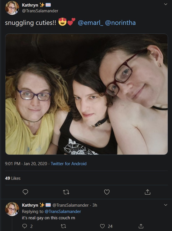The image size is (172, 231).
Task: Open the @emarl_ mention link
Action: (x=90, y=23)
